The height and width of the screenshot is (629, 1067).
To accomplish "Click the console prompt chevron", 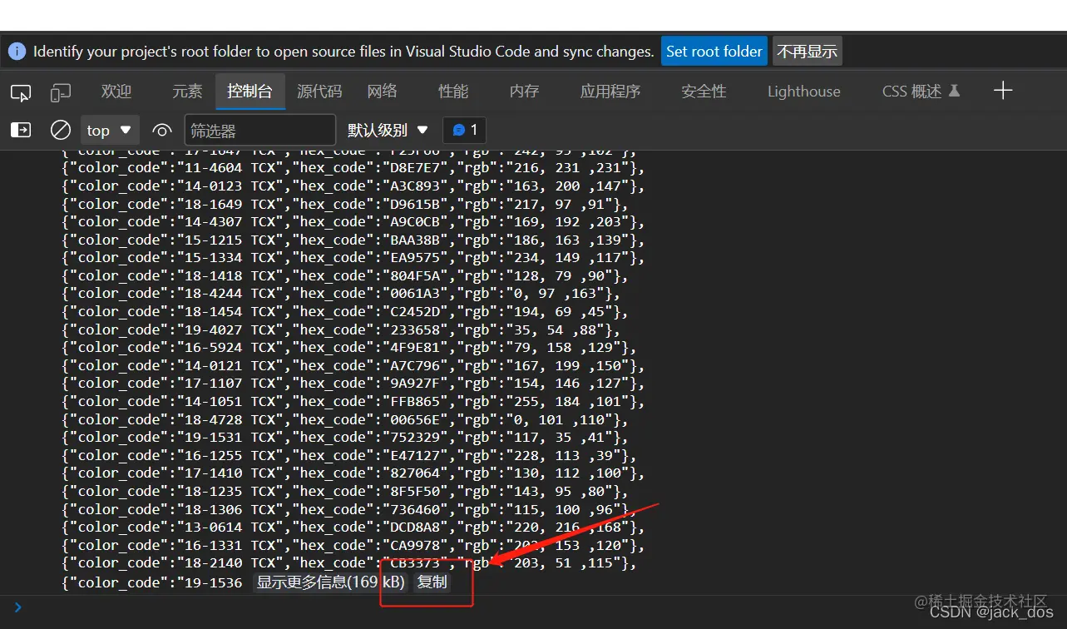I will (18, 607).
